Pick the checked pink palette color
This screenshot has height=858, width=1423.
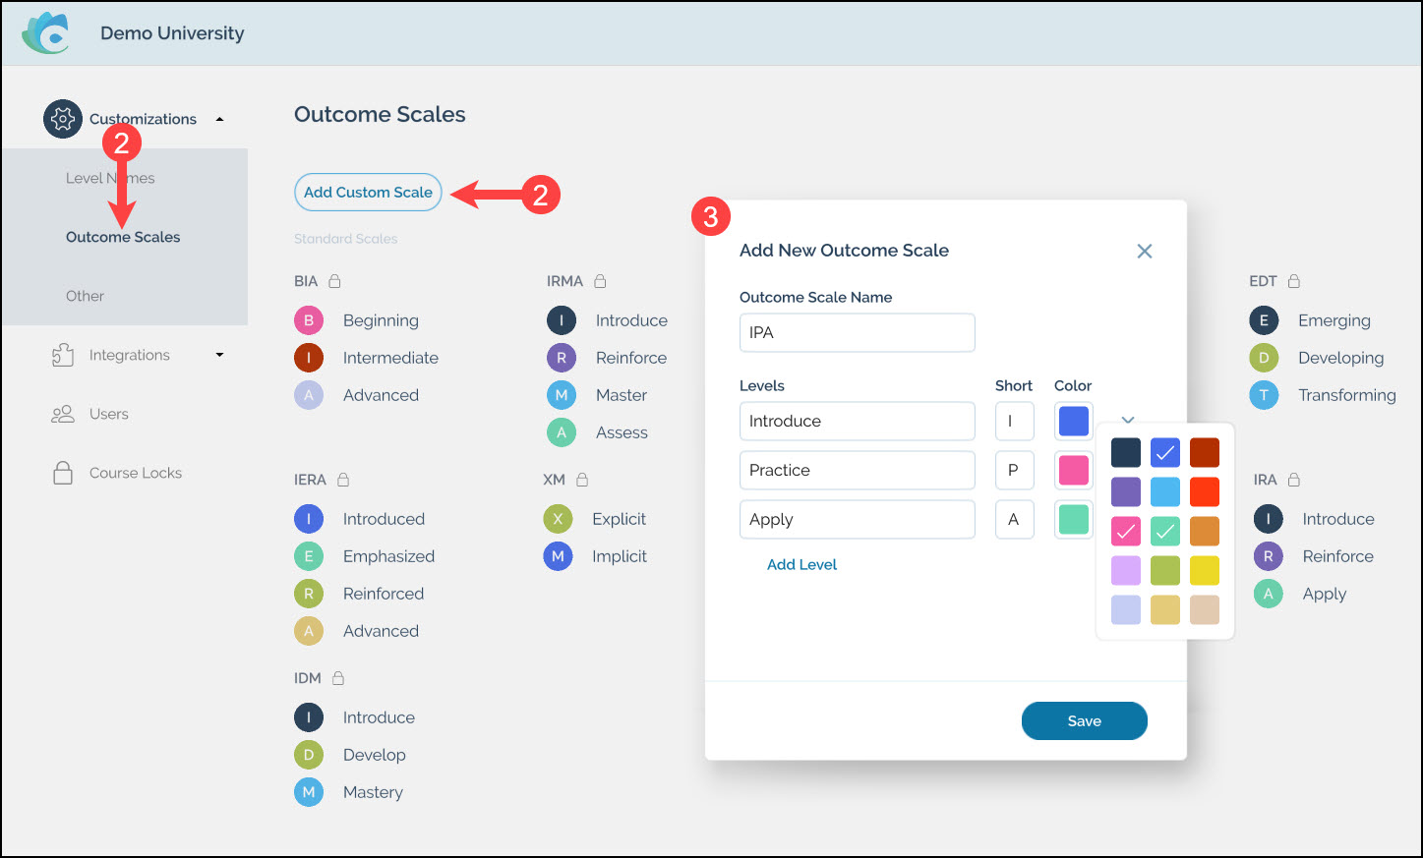pos(1126,531)
